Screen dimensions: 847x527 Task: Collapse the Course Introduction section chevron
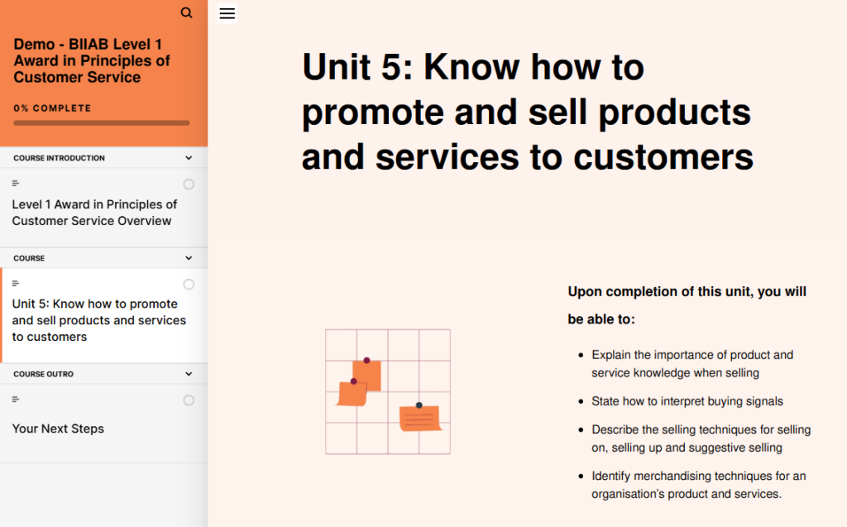coord(189,158)
